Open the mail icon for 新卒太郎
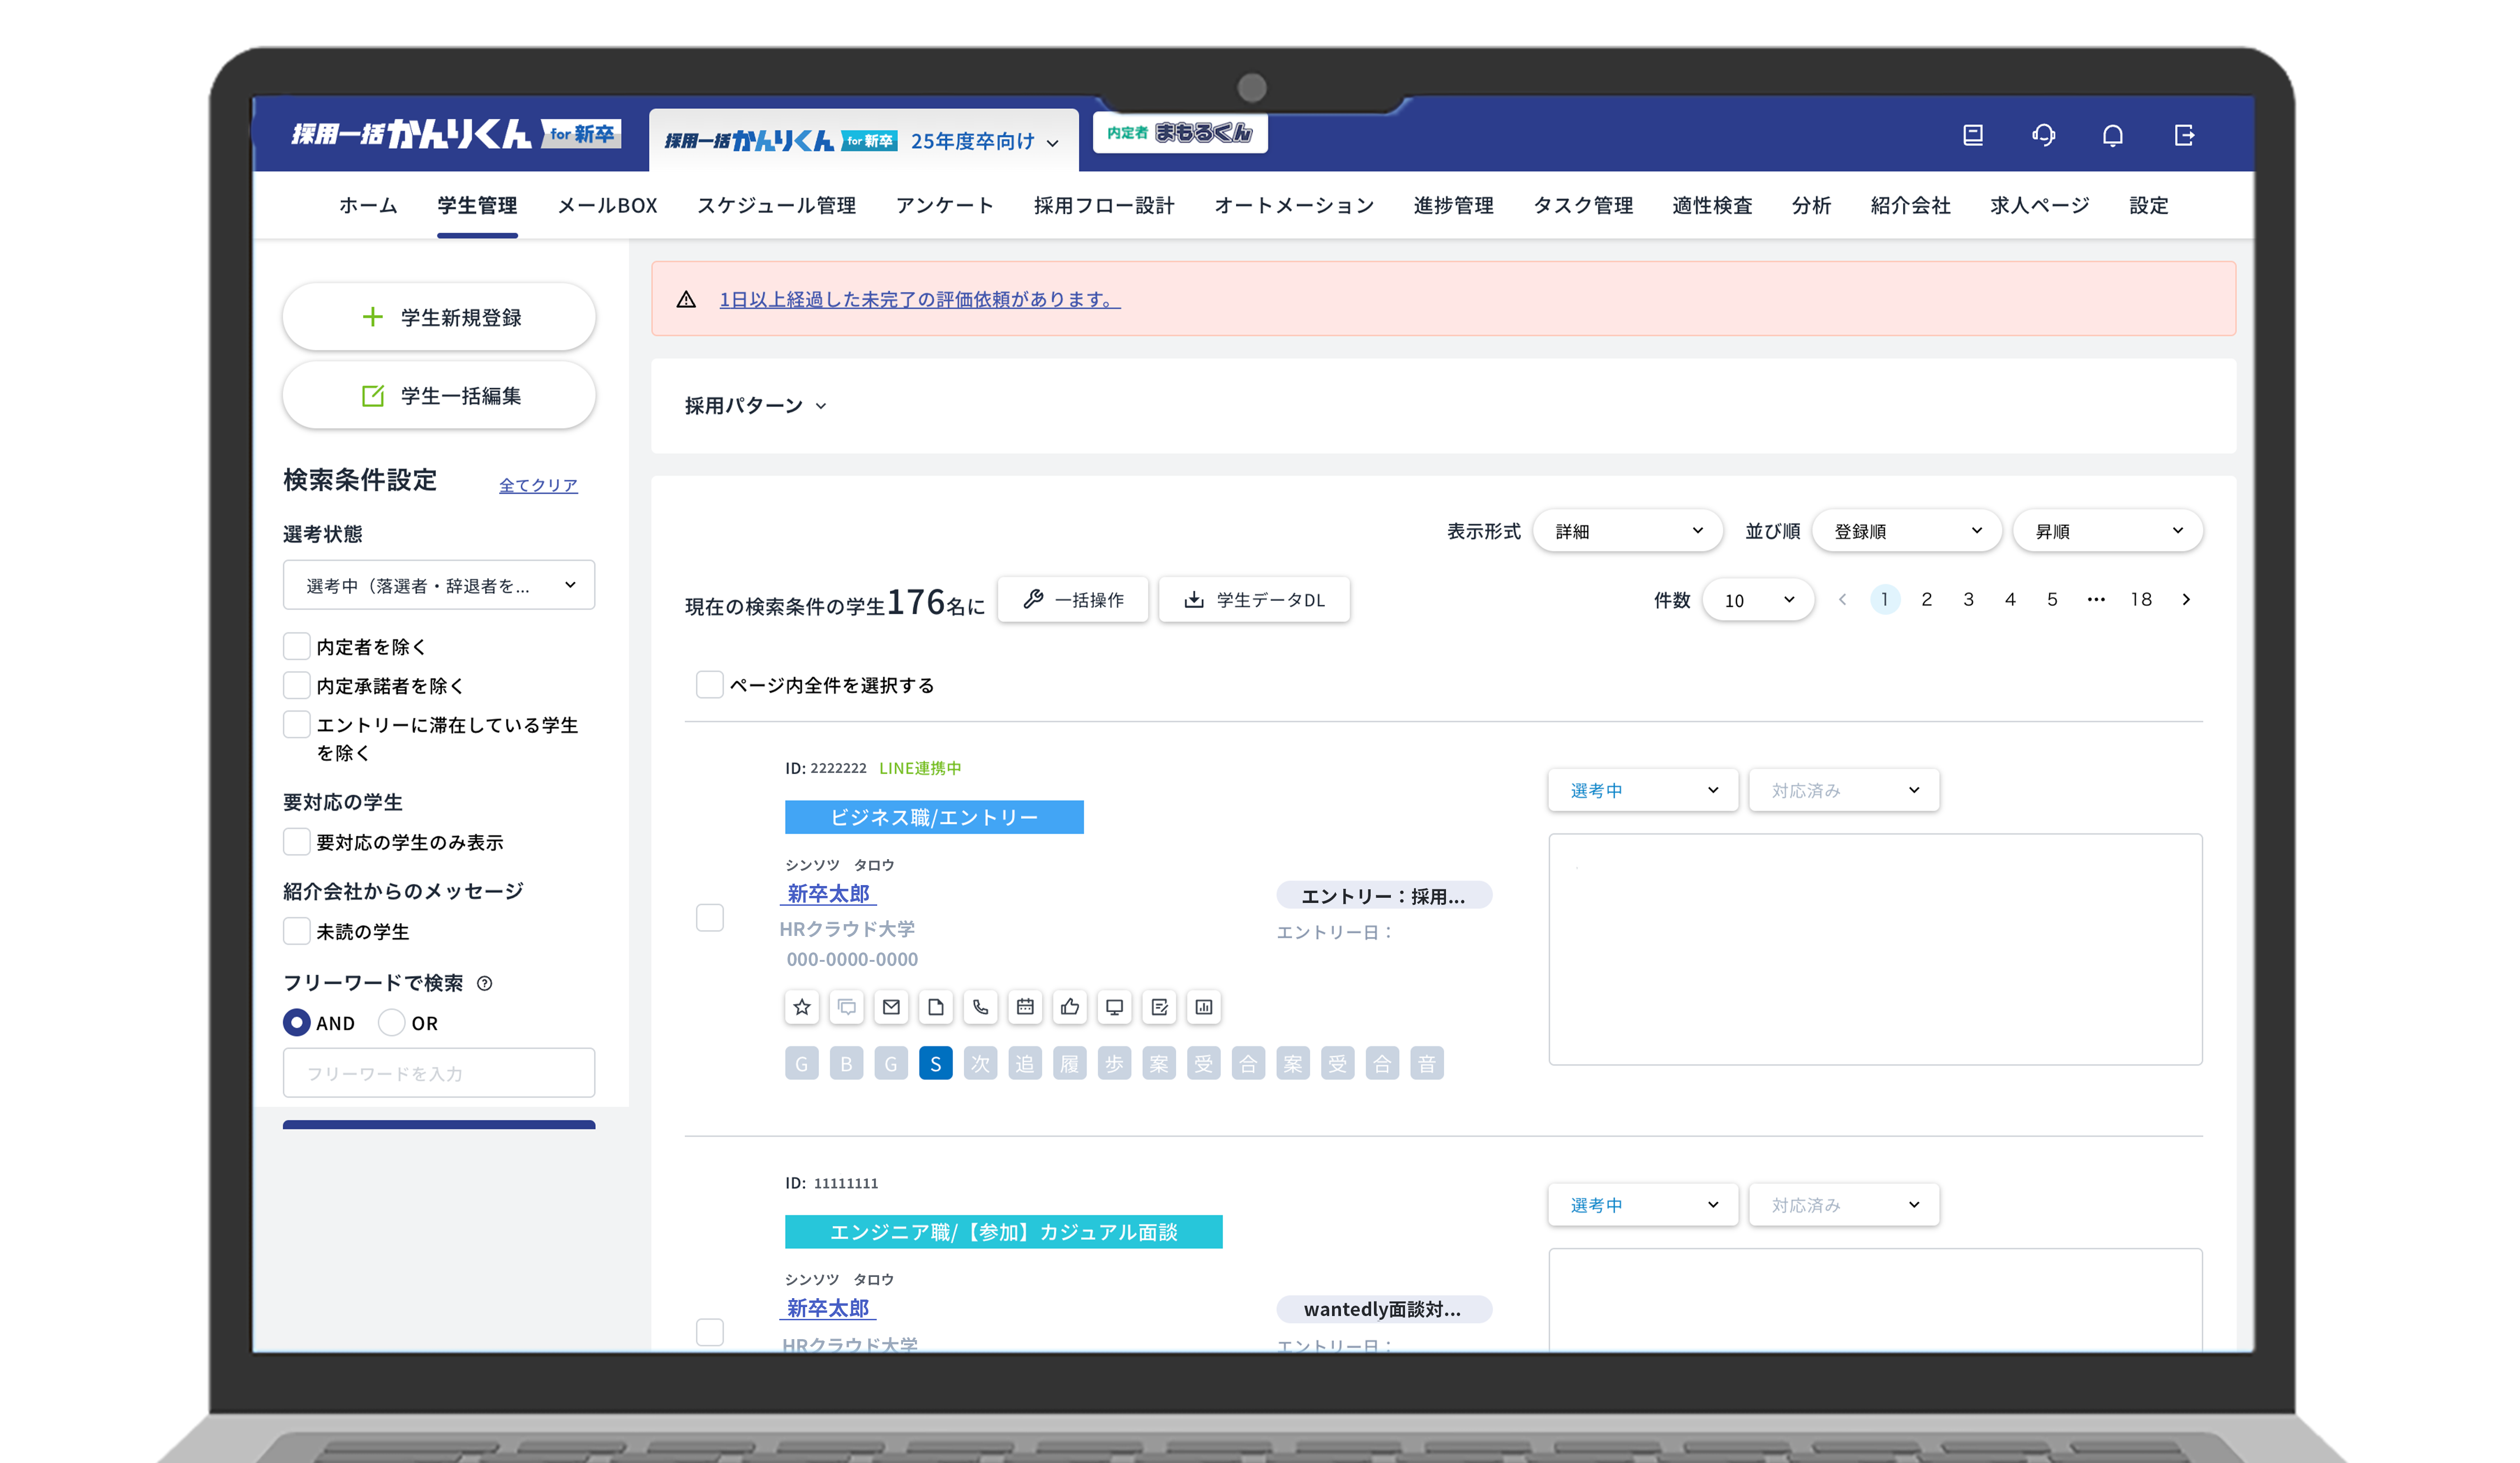 891,1008
